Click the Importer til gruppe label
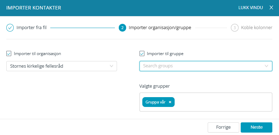 click(x=165, y=54)
